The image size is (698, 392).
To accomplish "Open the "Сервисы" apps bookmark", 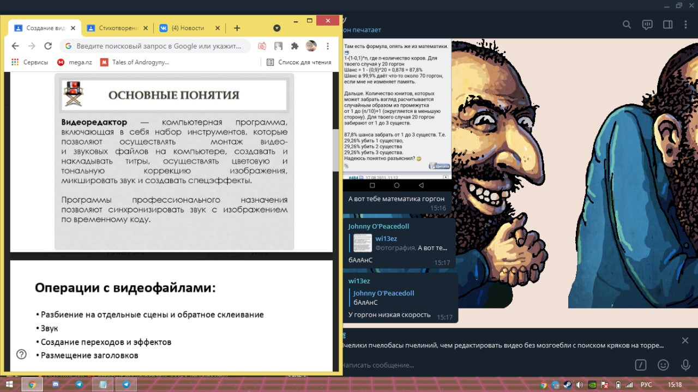I will (29, 62).
